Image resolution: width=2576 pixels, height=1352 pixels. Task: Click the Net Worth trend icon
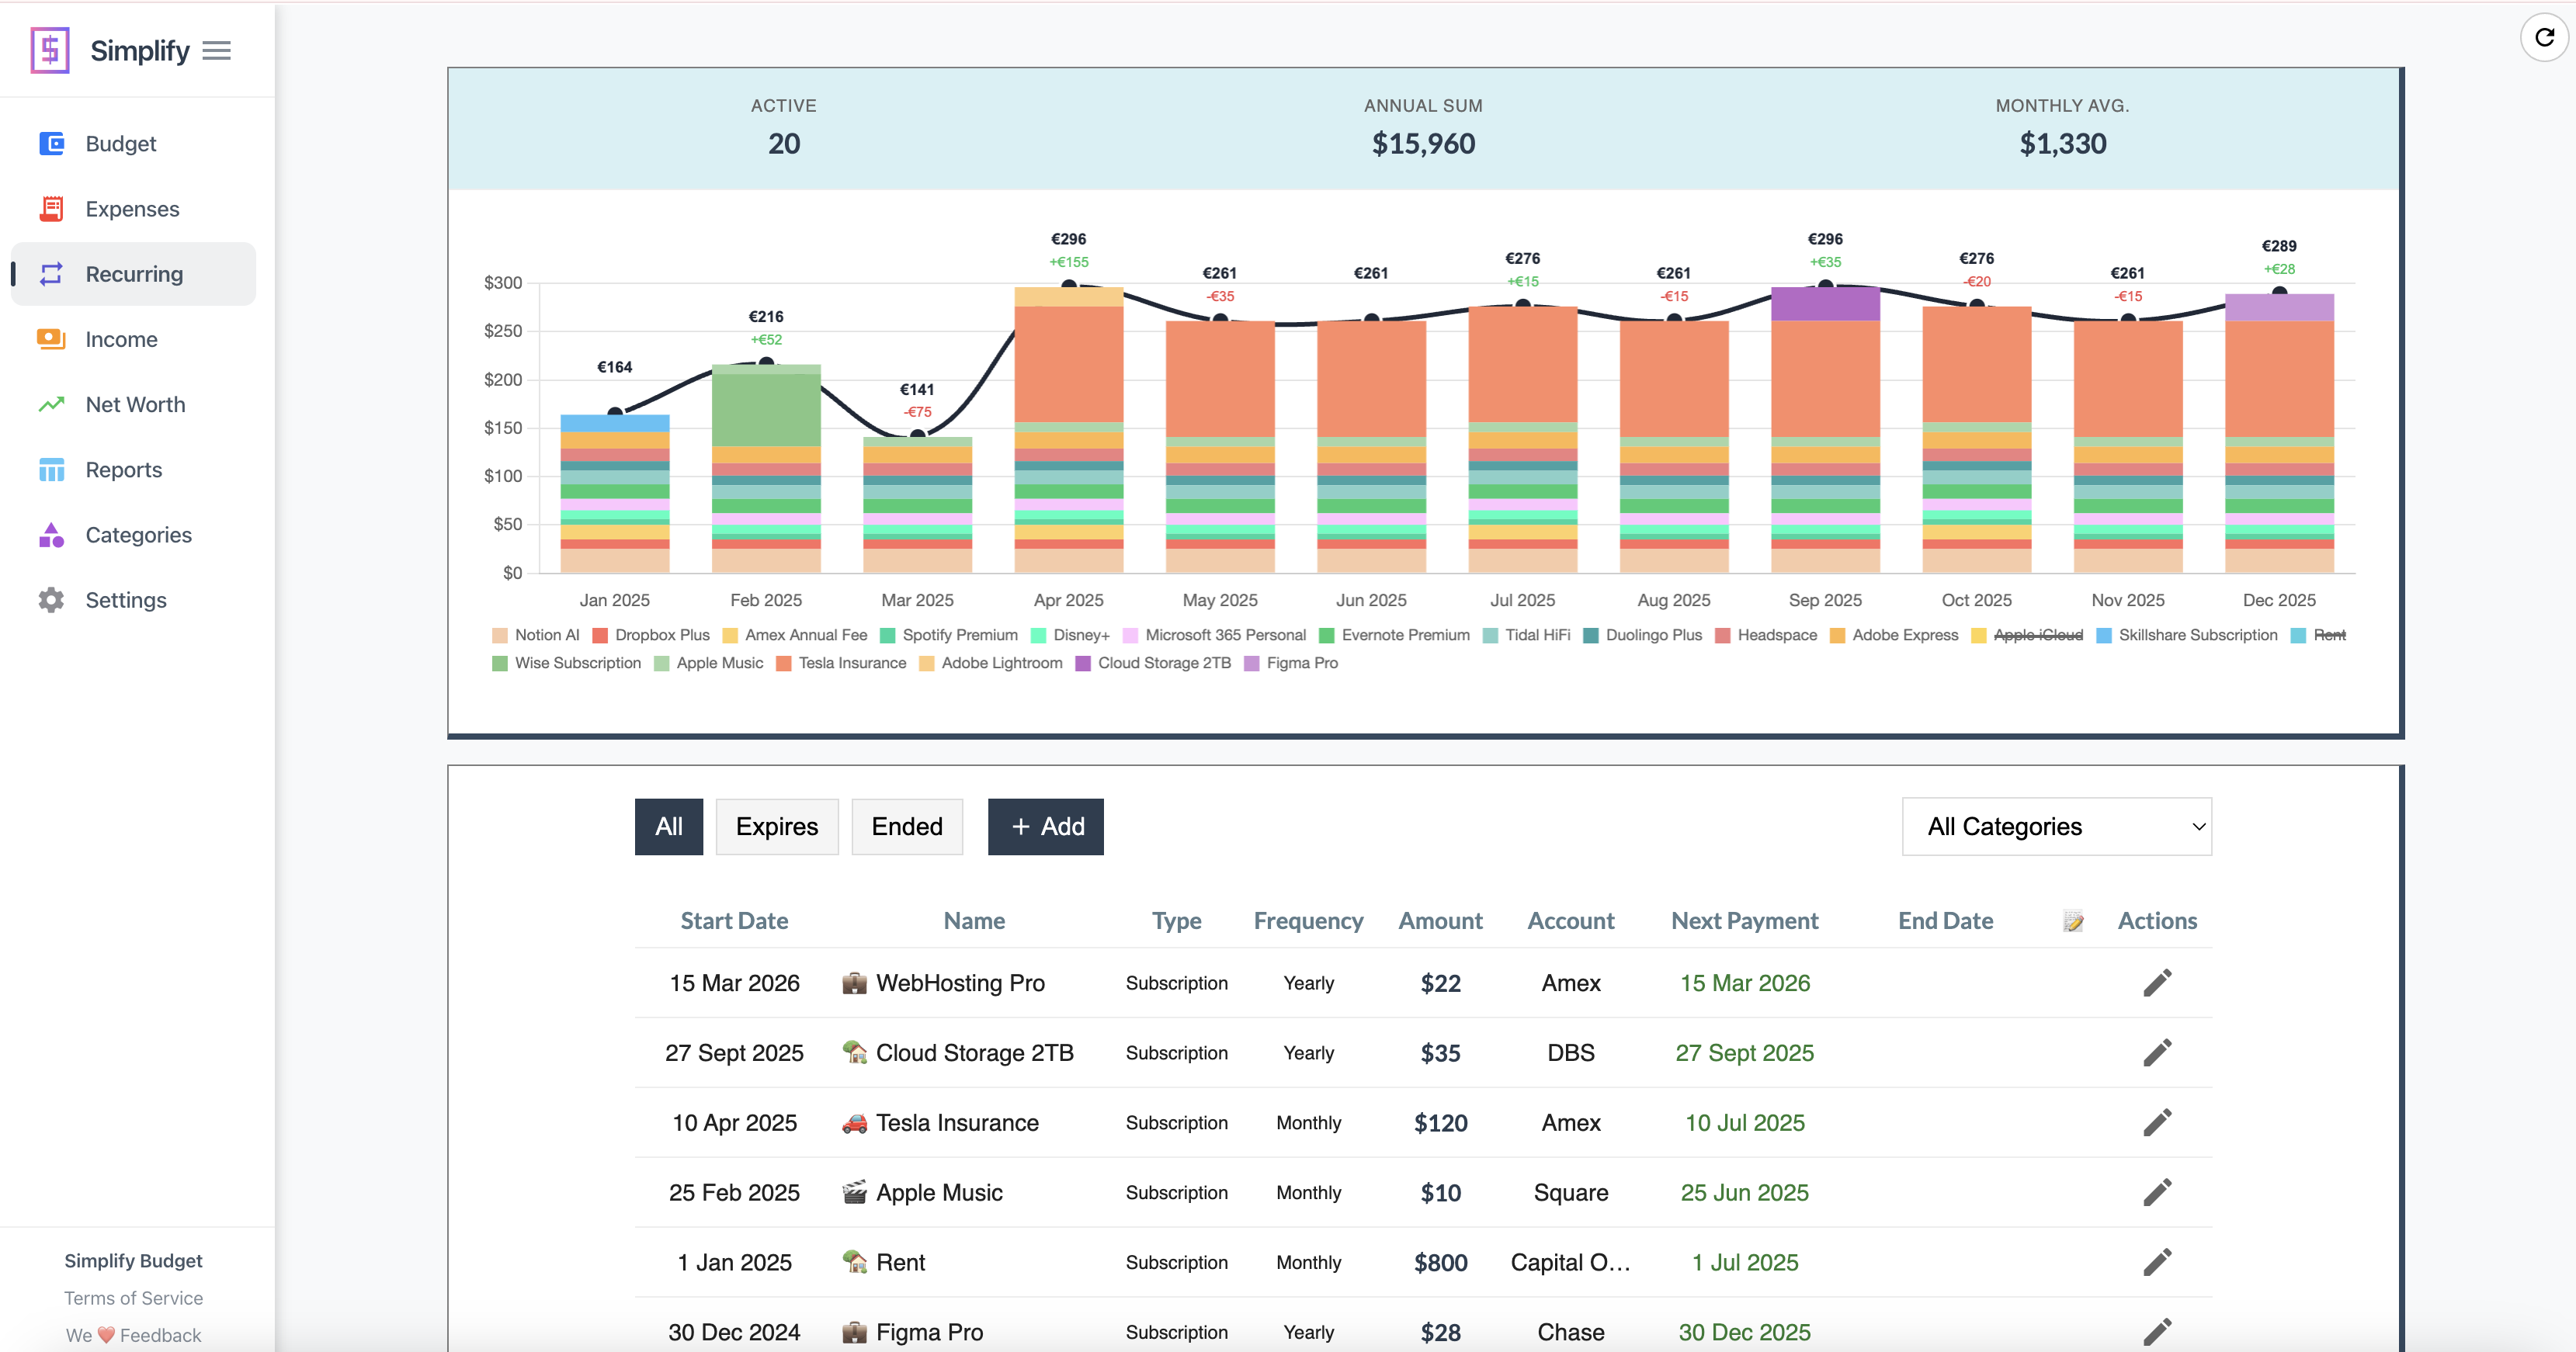[x=51, y=404]
